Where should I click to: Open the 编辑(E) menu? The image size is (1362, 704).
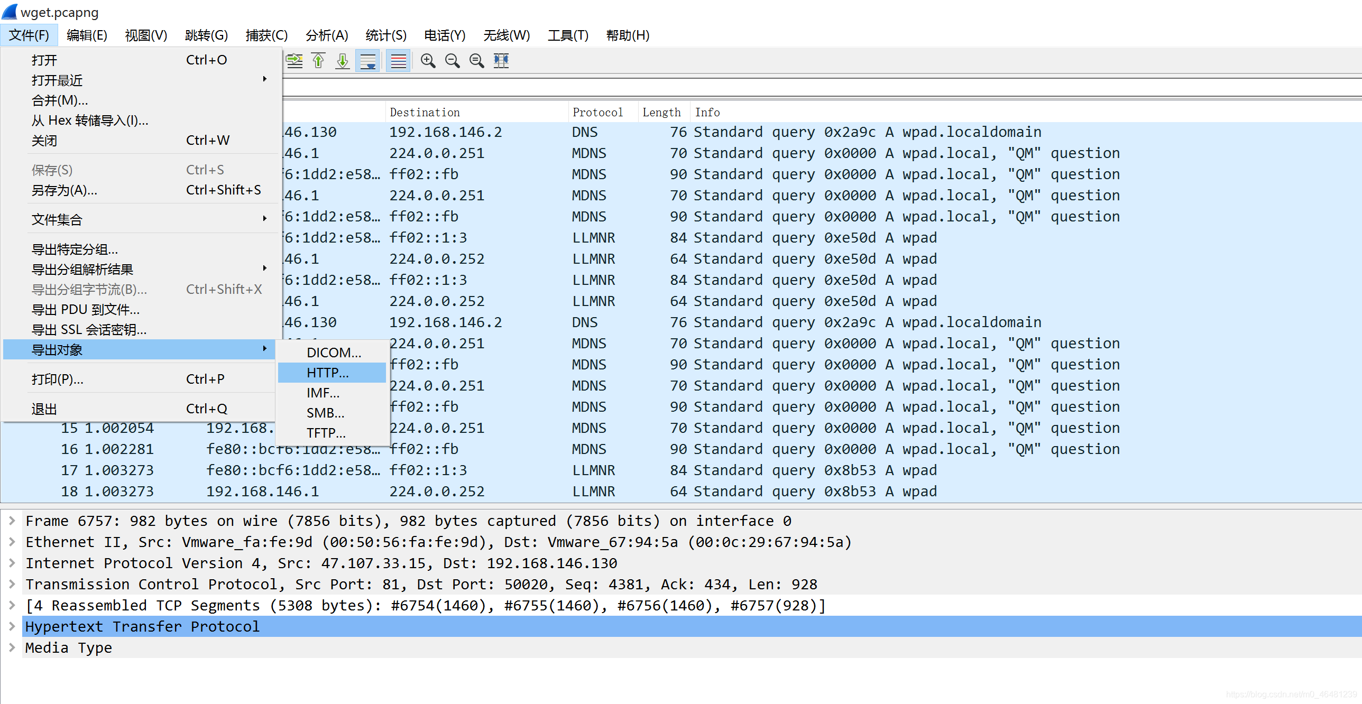point(87,35)
